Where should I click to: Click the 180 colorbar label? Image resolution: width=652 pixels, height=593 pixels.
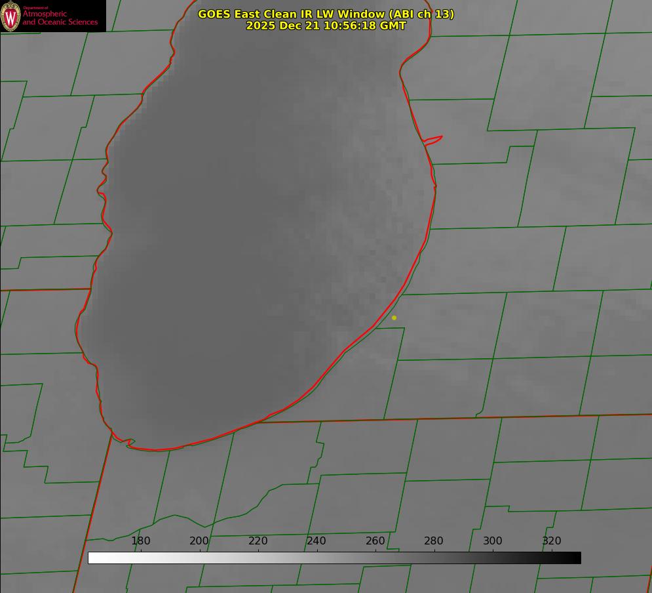(140, 541)
